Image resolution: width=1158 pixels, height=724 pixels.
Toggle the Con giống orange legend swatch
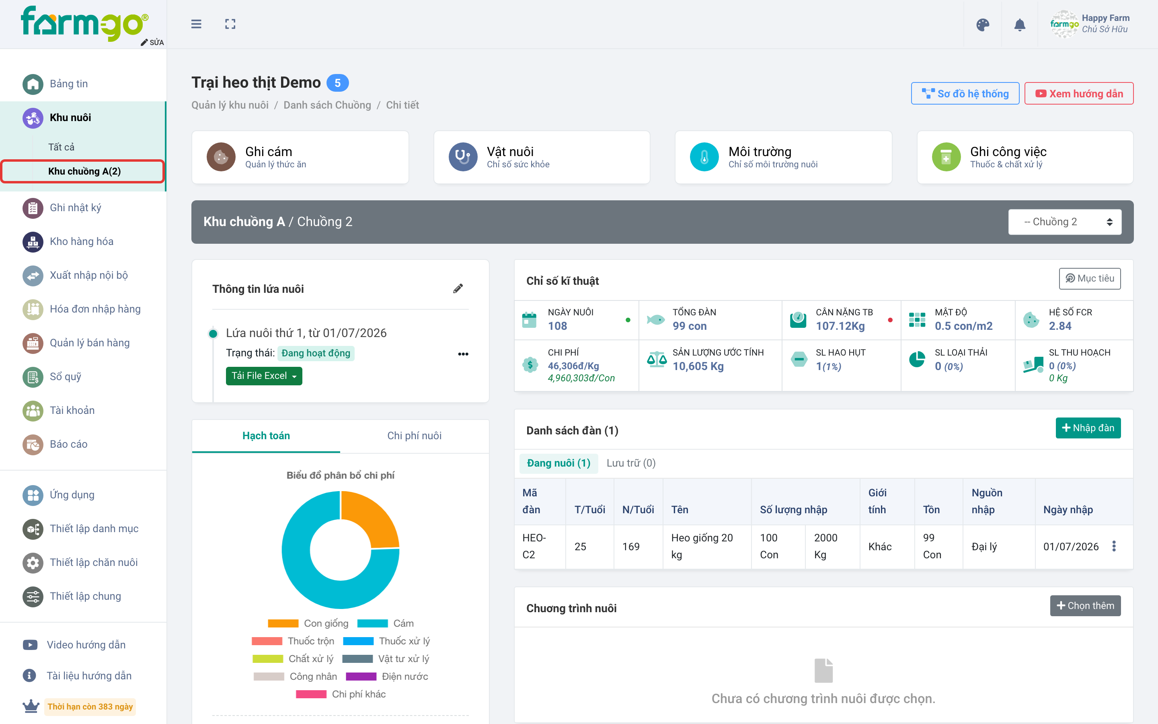pos(283,623)
